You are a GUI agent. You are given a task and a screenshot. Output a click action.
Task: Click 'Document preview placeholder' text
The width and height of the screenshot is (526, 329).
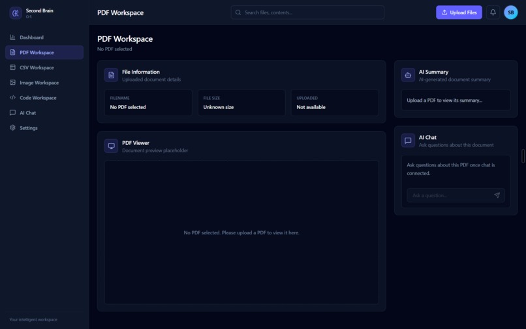(x=155, y=150)
